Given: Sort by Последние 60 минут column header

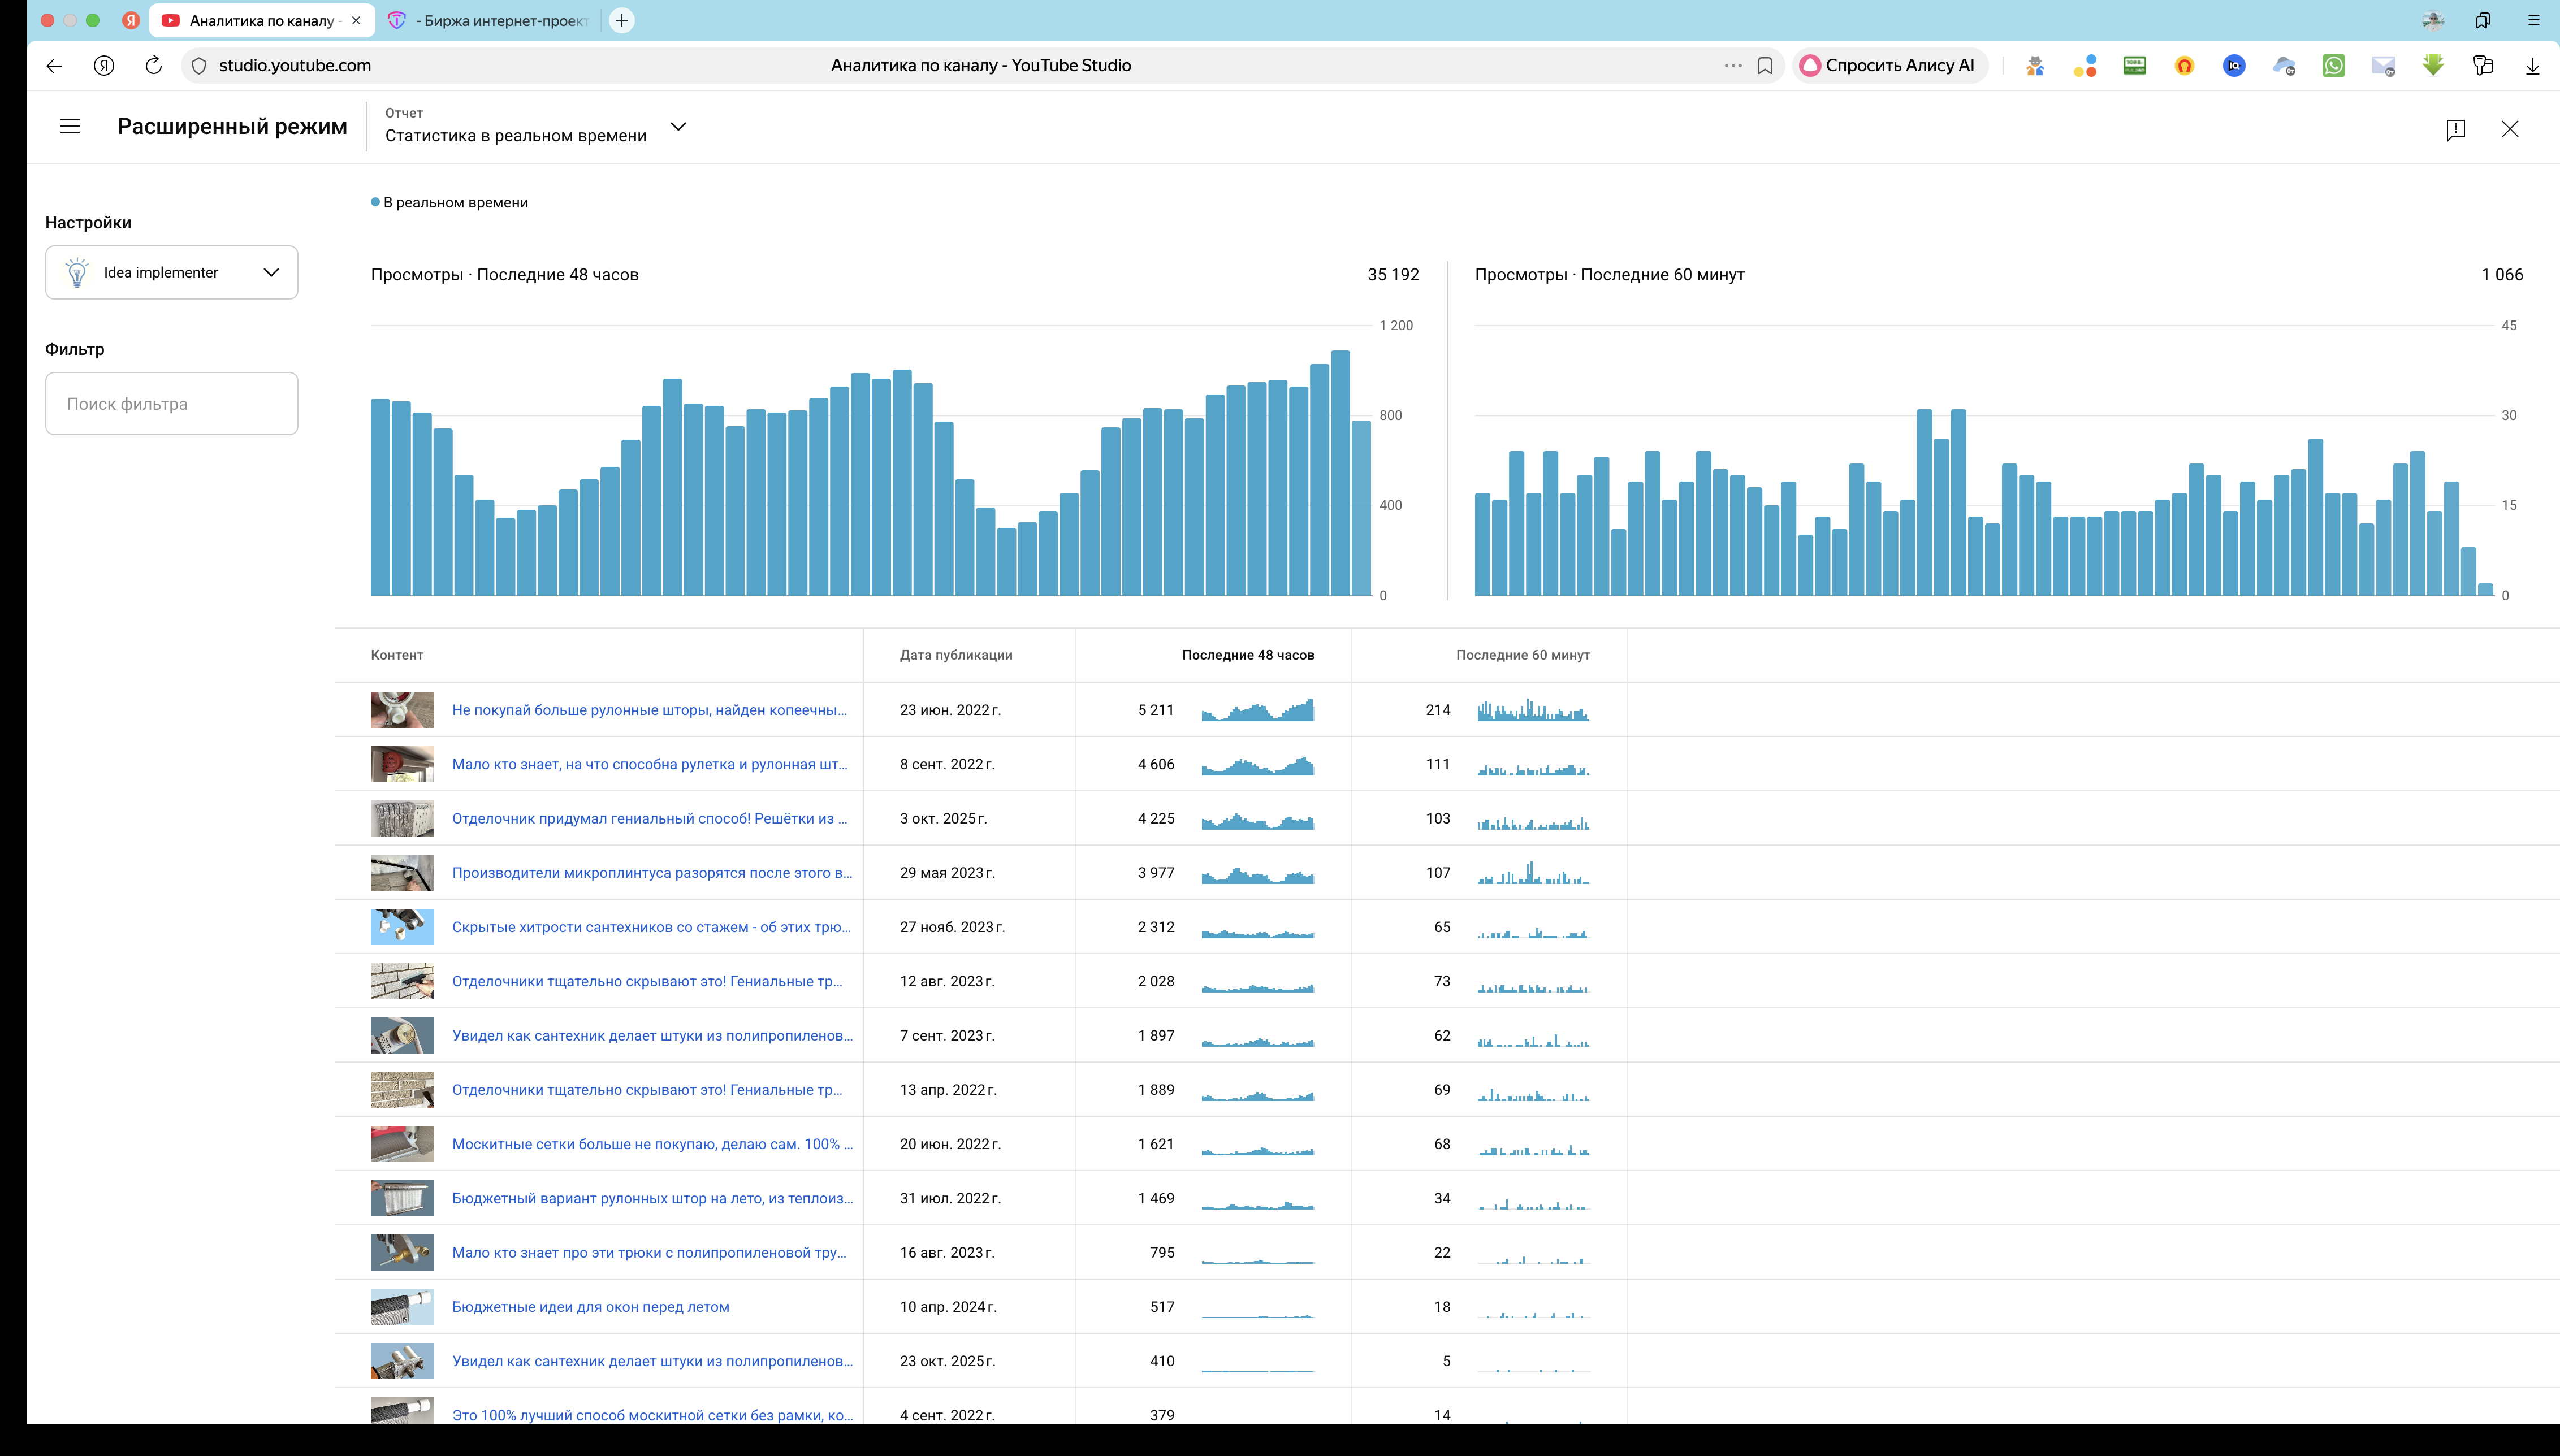Looking at the screenshot, I should click(1522, 655).
